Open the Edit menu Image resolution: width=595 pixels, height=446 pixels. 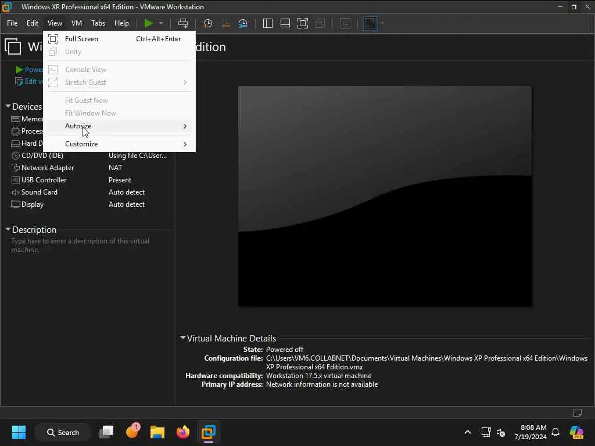[33, 23]
